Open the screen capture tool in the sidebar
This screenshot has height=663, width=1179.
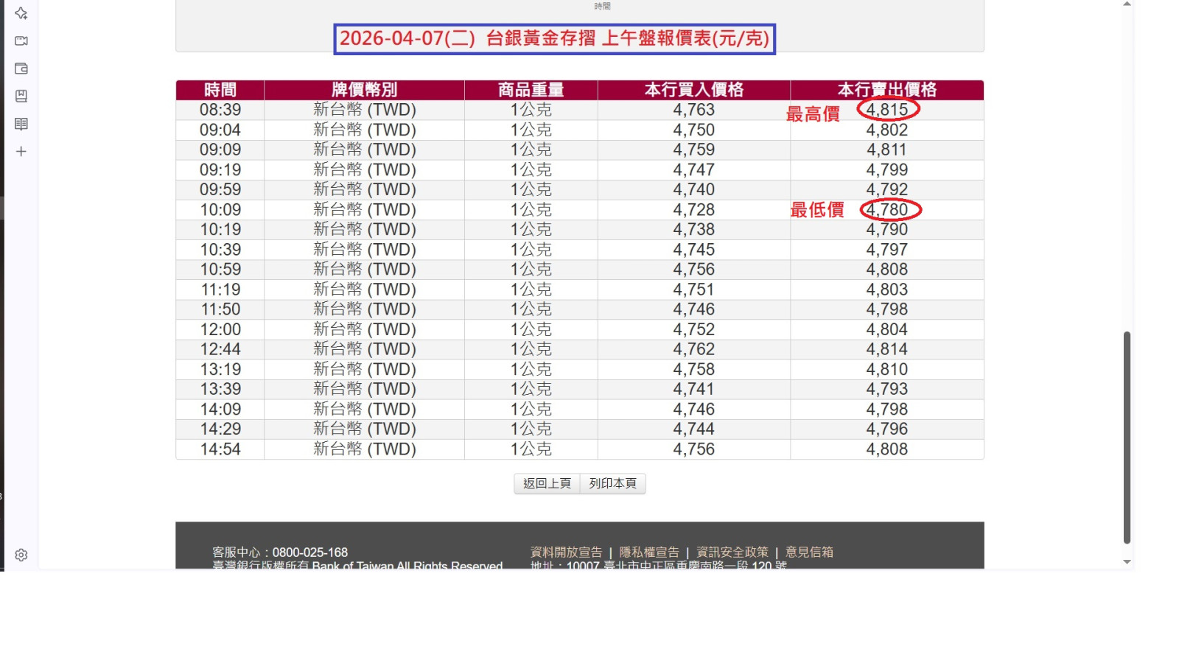(x=21, y=41)
